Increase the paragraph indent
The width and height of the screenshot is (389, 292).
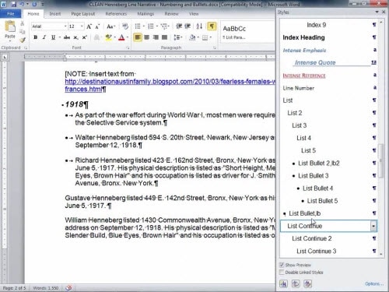tap(187, 26)
